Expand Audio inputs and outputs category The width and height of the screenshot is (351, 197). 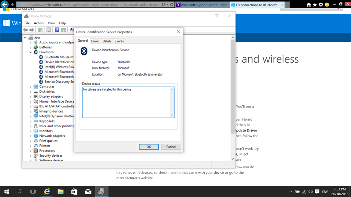(31, 42)
